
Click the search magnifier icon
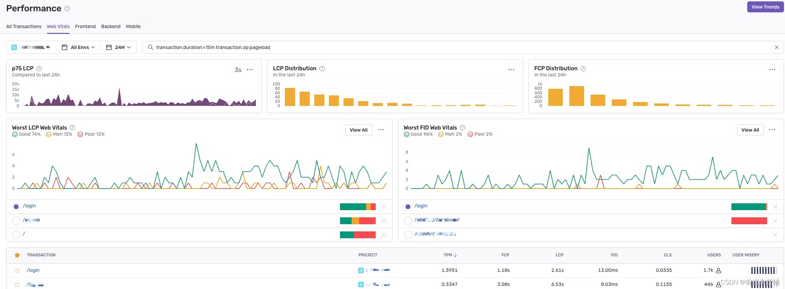[150, 47]
